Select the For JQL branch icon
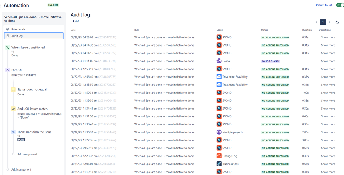Viewport: 344px width, 175px height. click(x=8, y=70)
